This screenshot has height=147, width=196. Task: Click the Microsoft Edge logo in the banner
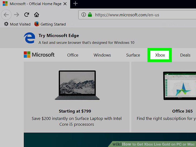[x=30, y=38]
